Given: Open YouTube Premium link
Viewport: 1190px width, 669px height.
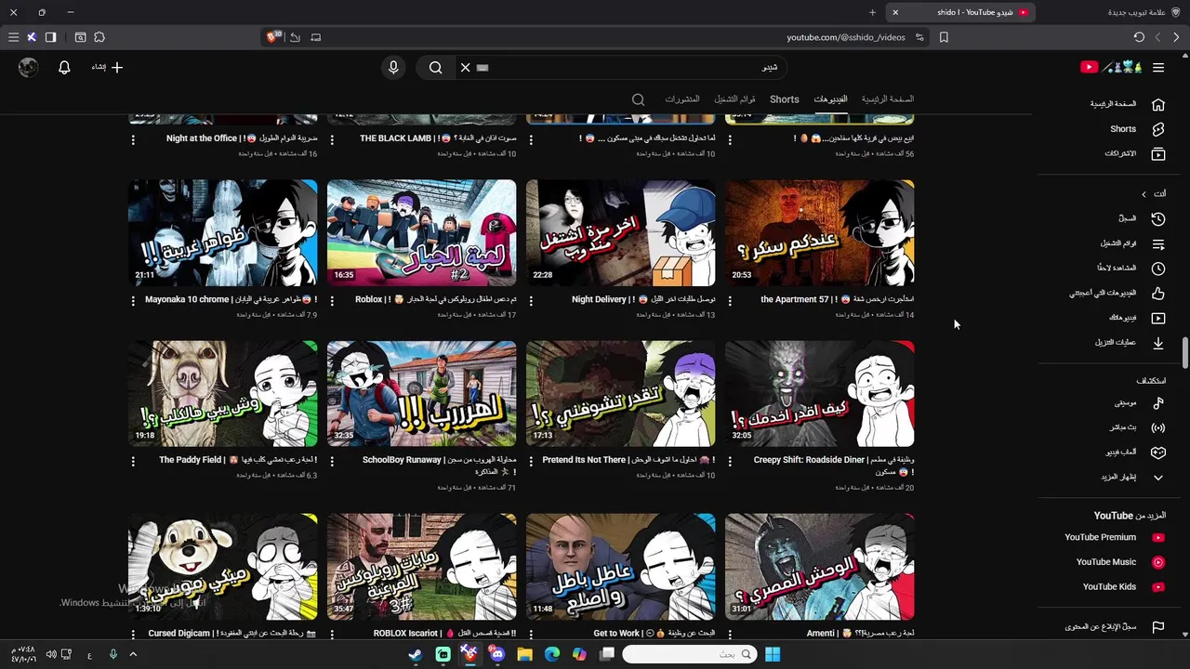Looking at the screenshot, I should tap(1116, 537).
